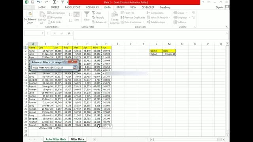Open FORMULAS tab
This screenshot has height=142, width=253.
(x=92, y=7)
